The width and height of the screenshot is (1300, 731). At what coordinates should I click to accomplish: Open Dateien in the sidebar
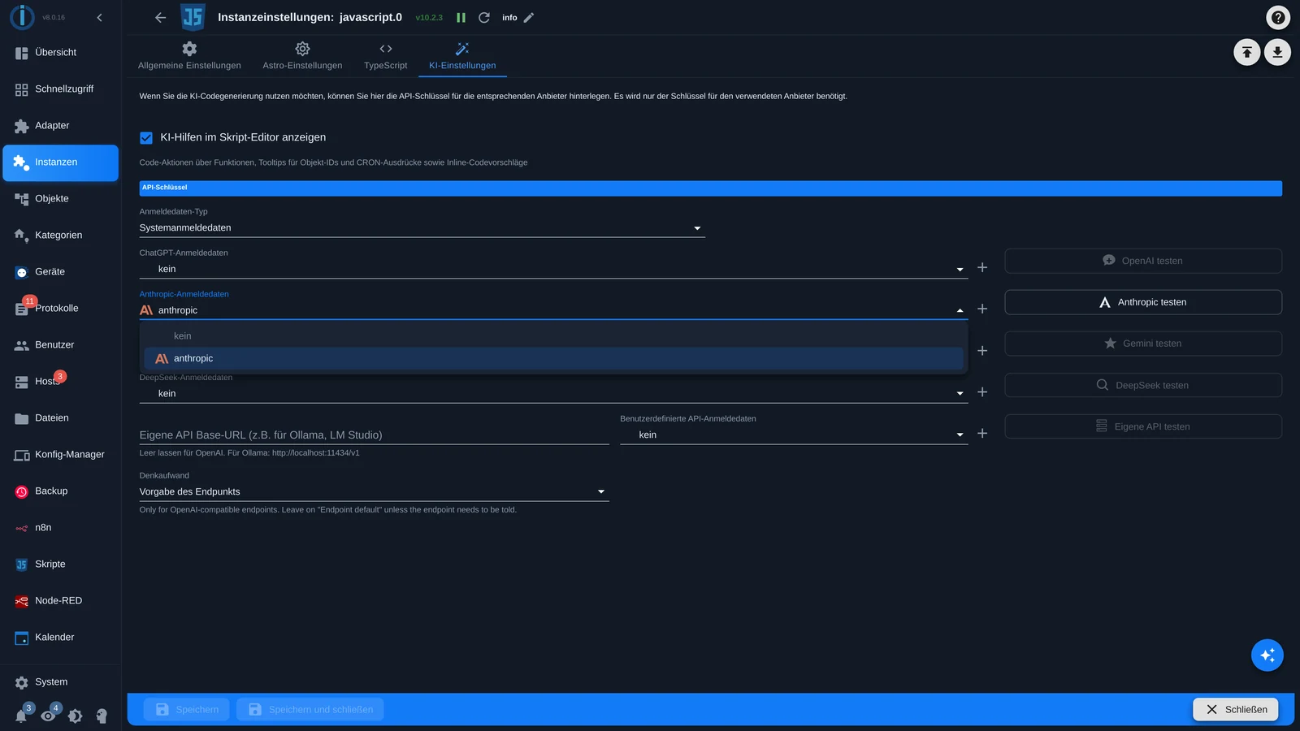click(61, 418)
